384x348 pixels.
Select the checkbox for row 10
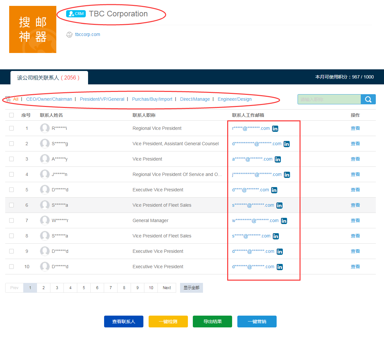point(11,267)
